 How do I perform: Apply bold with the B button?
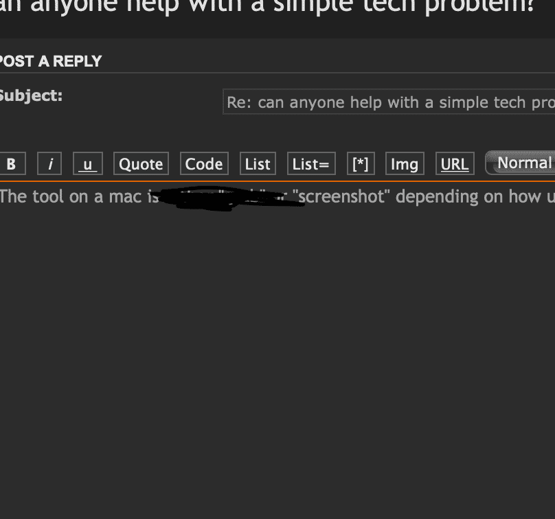click(x=11, y=163)
